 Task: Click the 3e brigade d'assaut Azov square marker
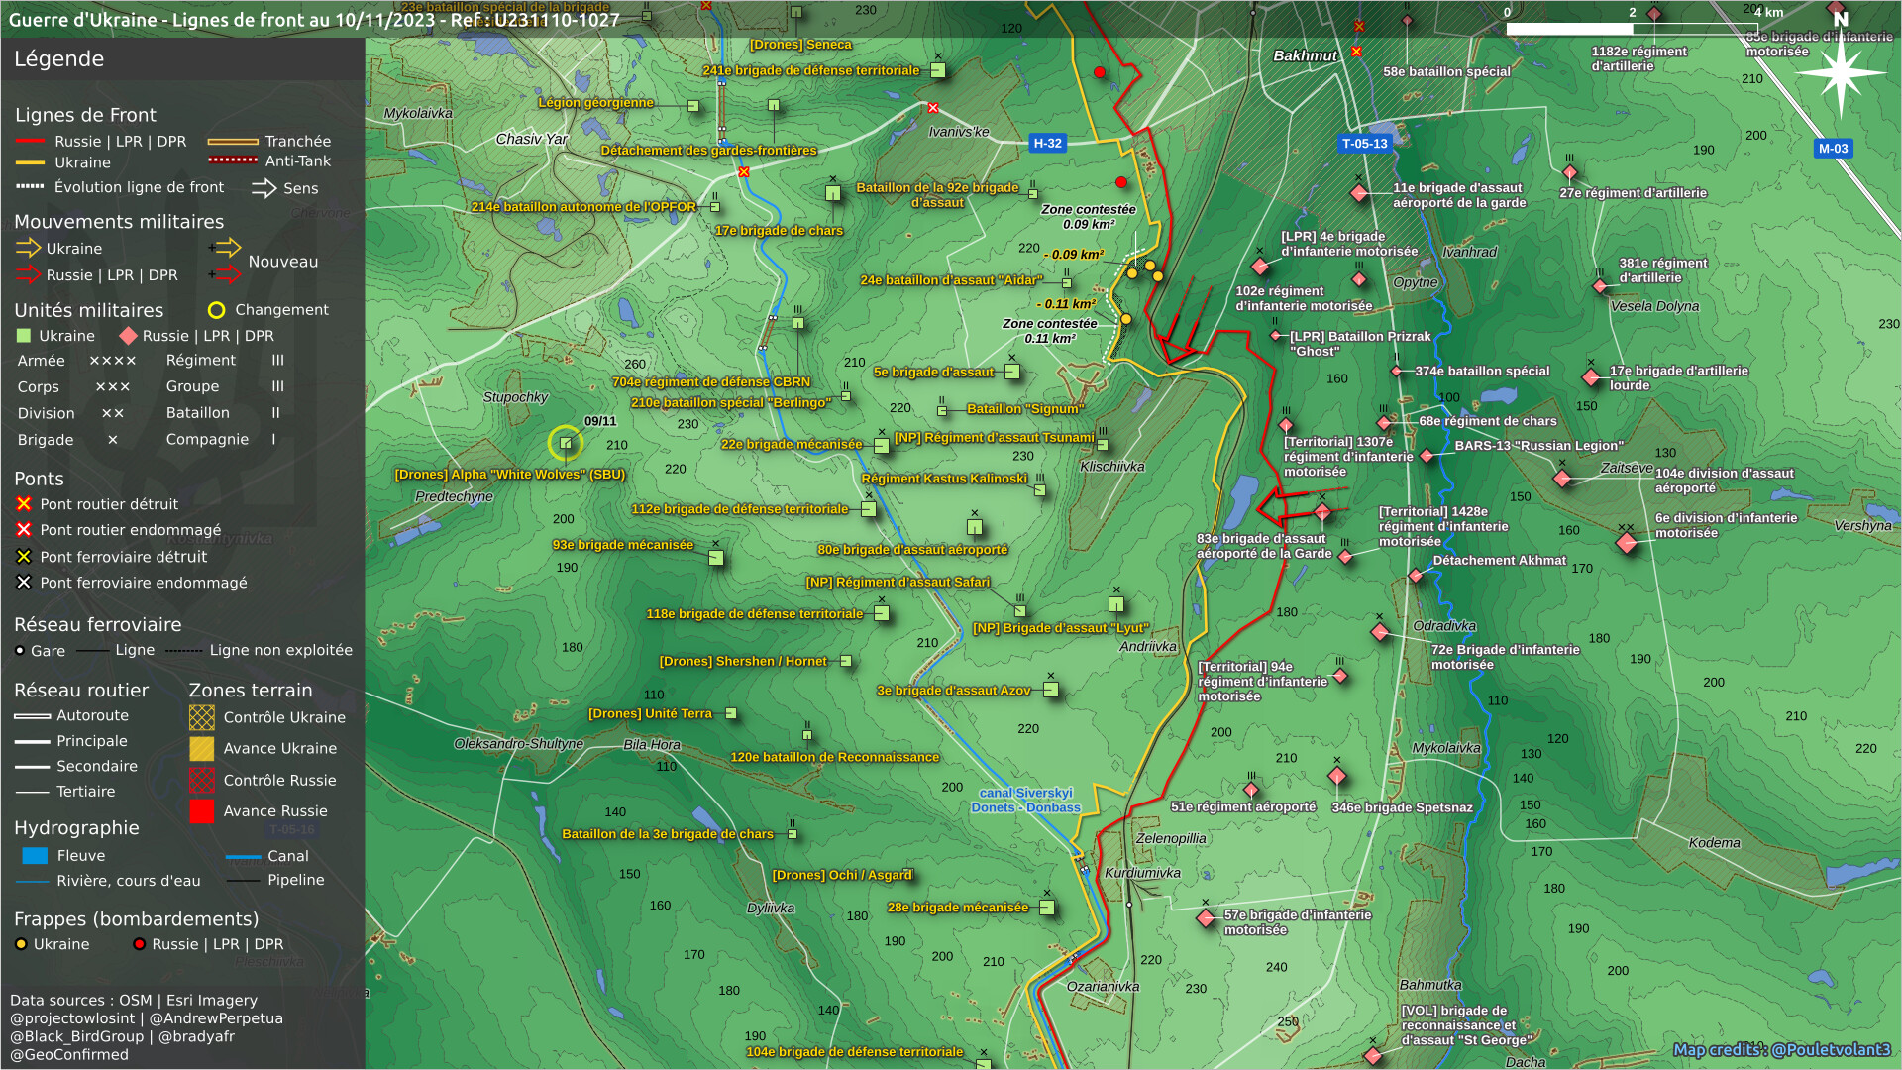[1051, 690]
